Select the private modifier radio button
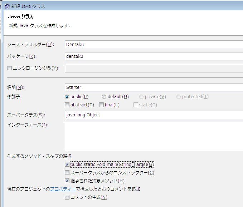The width and height of the screenshot is (243, 207). (141, 97)
